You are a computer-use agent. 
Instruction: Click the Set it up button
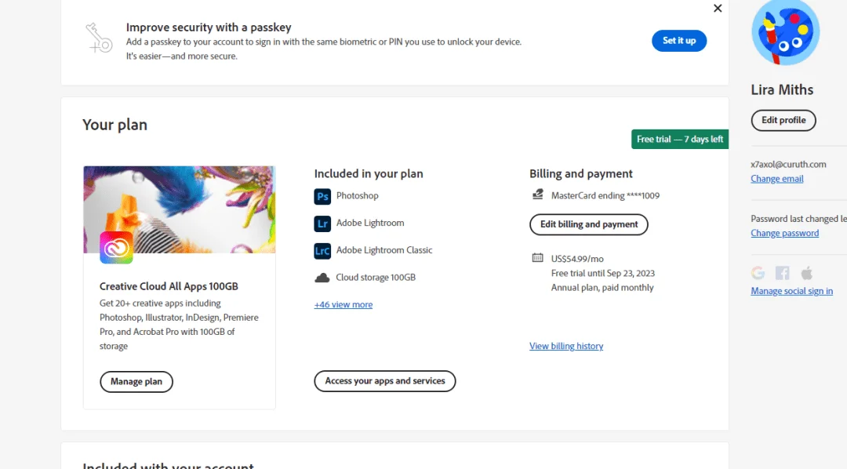pyautogui.click(x=679, y=41)
